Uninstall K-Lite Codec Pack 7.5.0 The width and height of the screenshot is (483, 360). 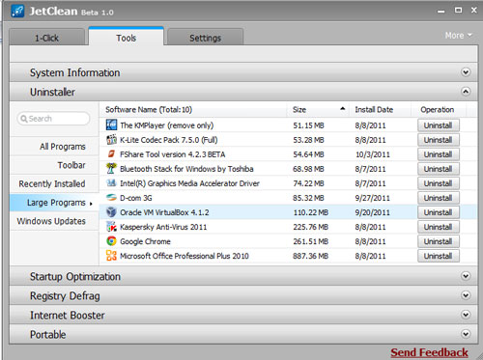click(439, 140)
